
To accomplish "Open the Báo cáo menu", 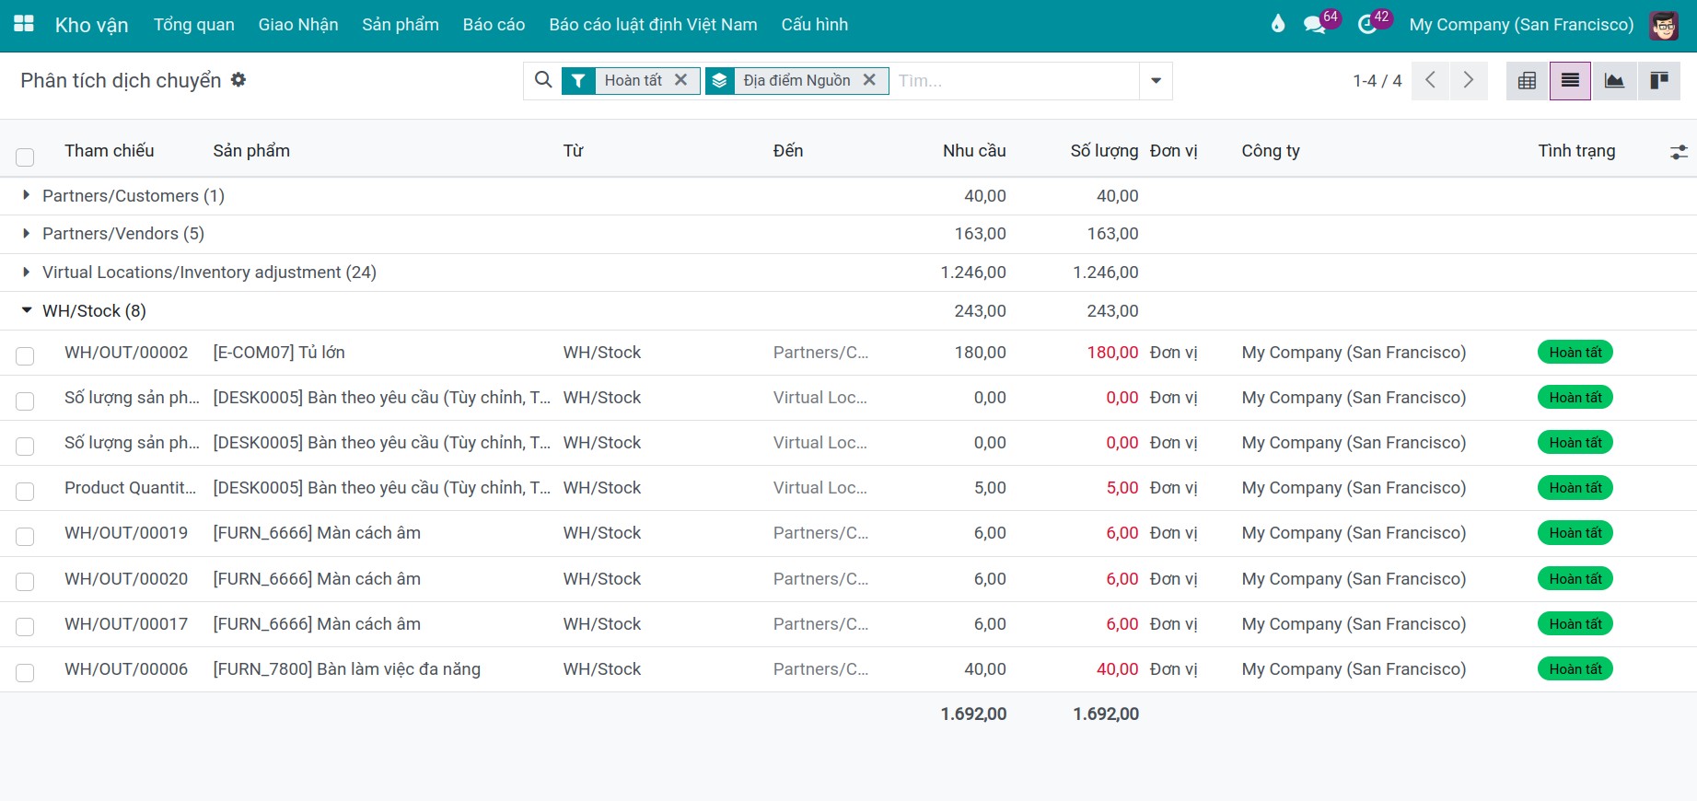I will [x=494, y=25].
